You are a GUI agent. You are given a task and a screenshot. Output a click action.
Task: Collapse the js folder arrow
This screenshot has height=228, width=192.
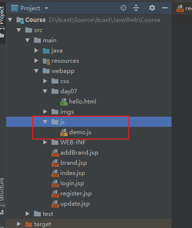[45, 122]
